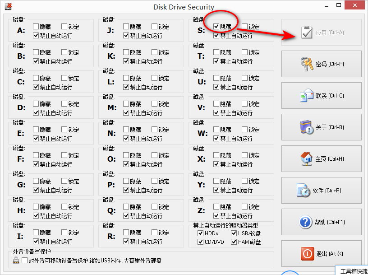The image size is (368, 275).
Task: Toggle disable autorun for drive I:
Action: coord(36,241)
